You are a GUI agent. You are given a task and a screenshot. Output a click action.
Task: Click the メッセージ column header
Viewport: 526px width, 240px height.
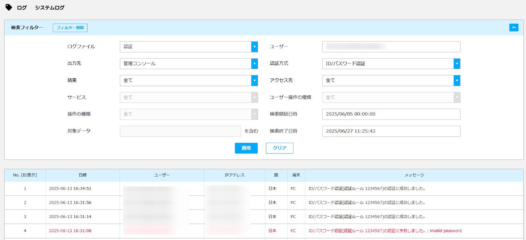[414, 175]
